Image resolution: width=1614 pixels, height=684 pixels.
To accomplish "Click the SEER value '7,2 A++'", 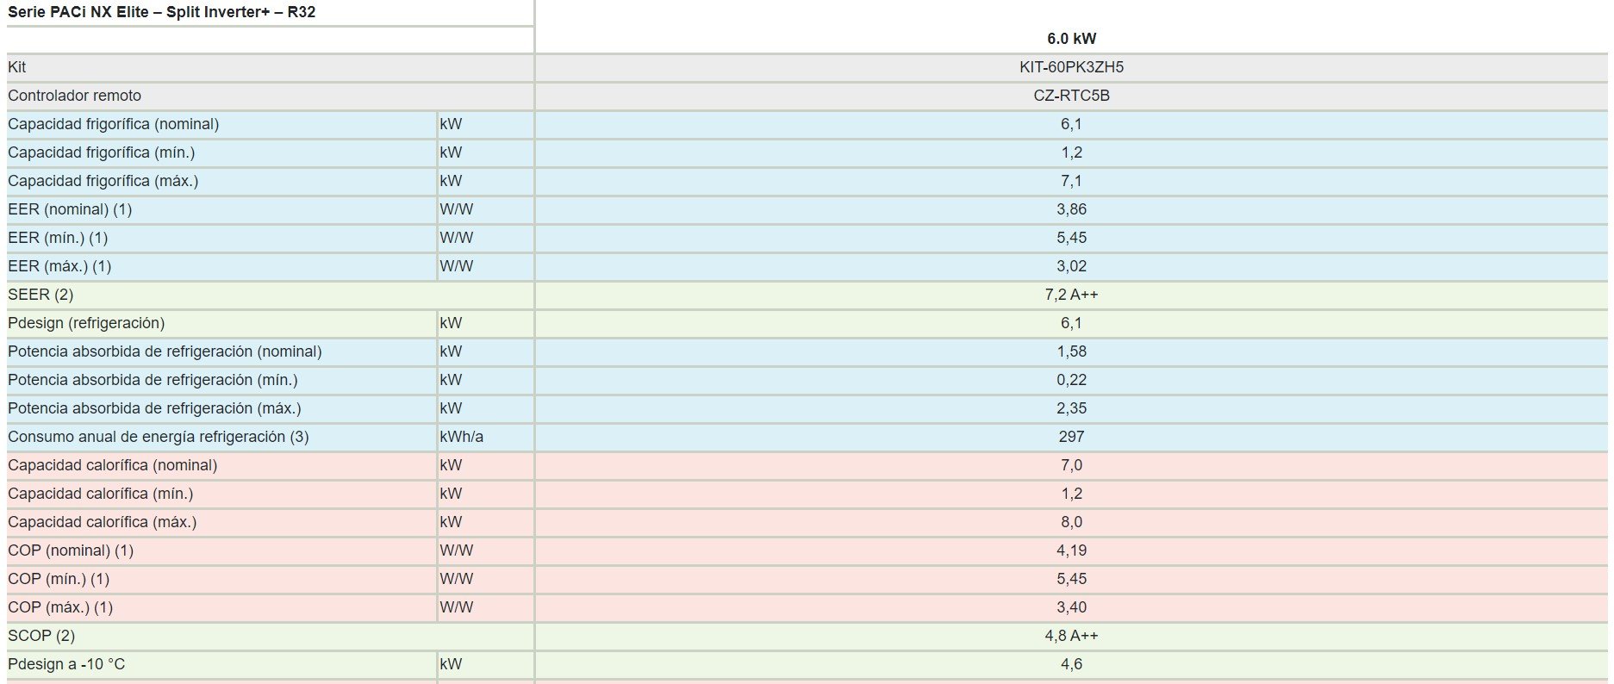I will tap(1071, 295).
